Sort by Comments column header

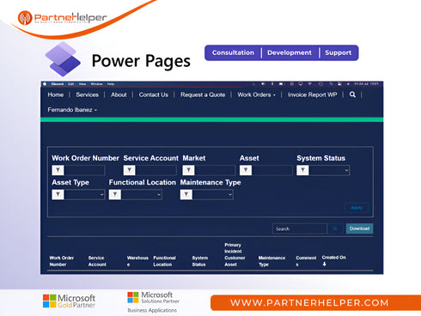(306, 261)
